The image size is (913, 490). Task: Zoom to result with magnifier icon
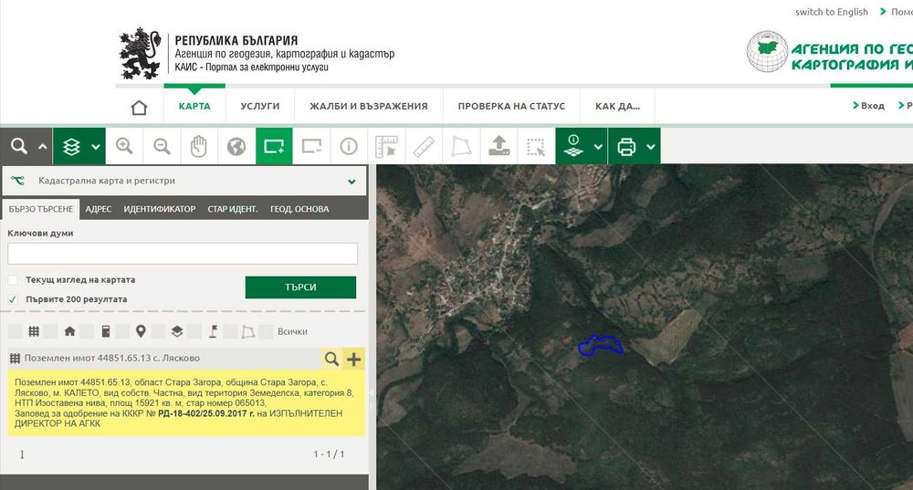tap(331, 360)
